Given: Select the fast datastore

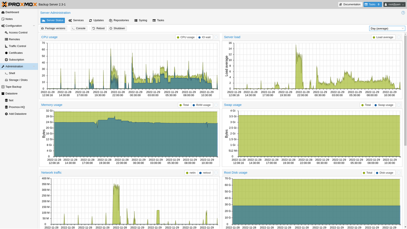Looking at the screenshot, I should pyautogui.click(x=11, y=100).
